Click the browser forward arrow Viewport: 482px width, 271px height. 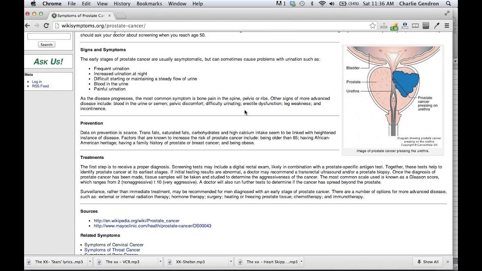coord(37,26)
